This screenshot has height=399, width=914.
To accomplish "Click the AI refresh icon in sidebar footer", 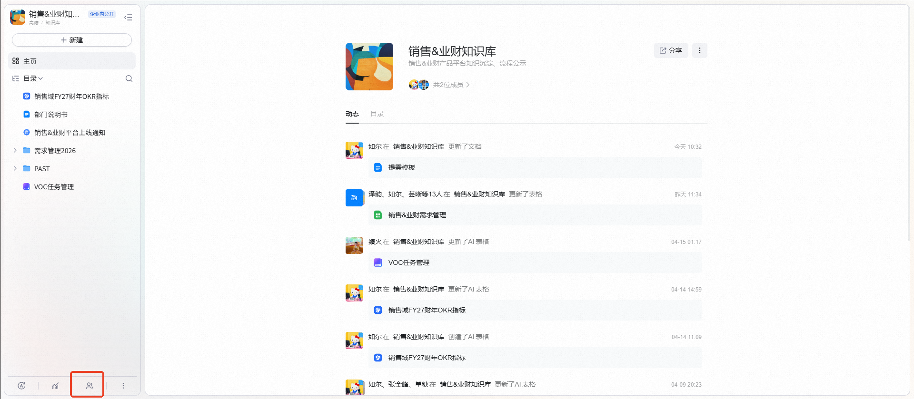I will coord(21,386).
